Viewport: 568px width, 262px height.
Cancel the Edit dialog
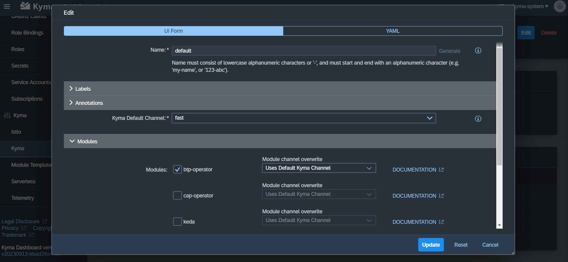pyautogui.click(x=490, y=245)
